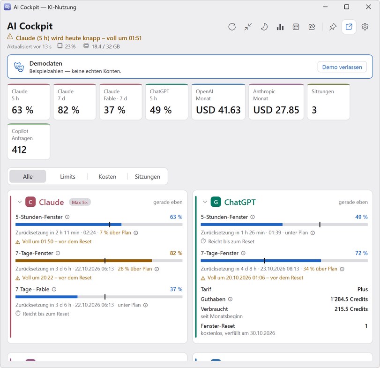
Task: Collapse the ChatGPT card with its chevron
Action: 205,202
